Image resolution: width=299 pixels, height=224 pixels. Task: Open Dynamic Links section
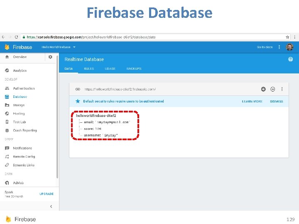(24, 165)
